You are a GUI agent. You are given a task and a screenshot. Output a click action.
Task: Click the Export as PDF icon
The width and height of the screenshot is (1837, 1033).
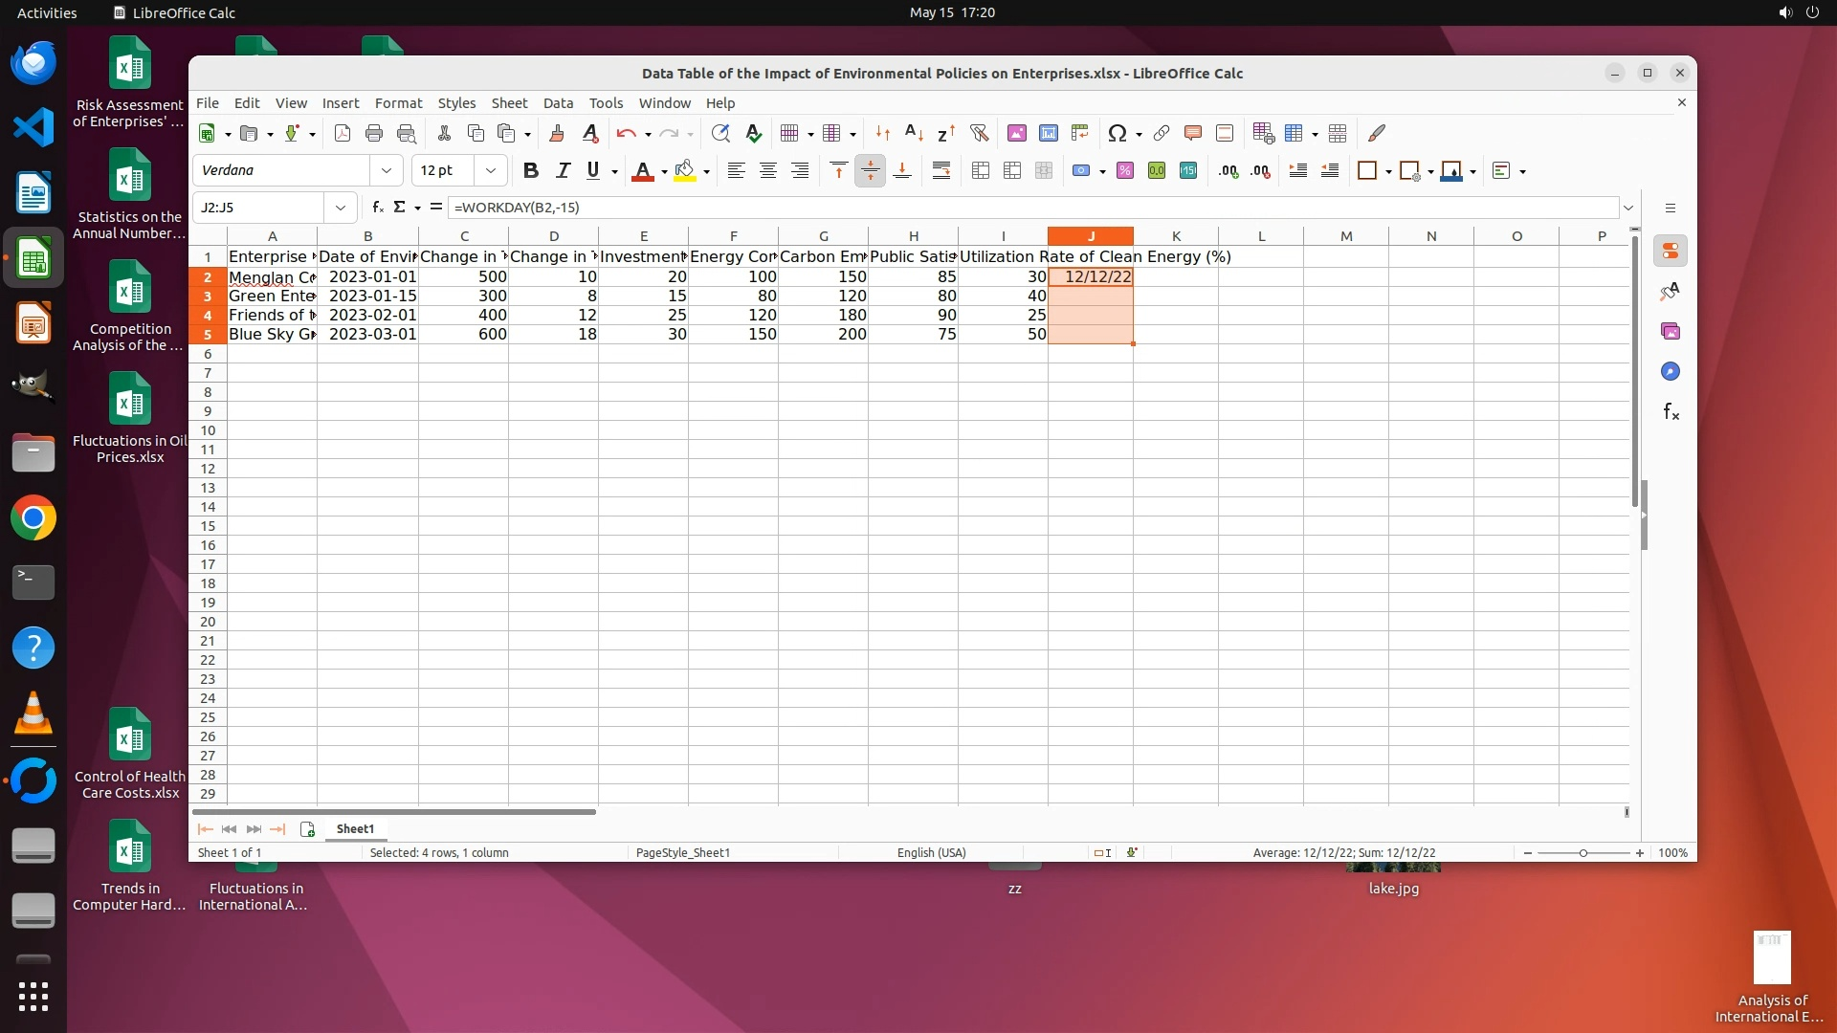[x=343, y=133]
